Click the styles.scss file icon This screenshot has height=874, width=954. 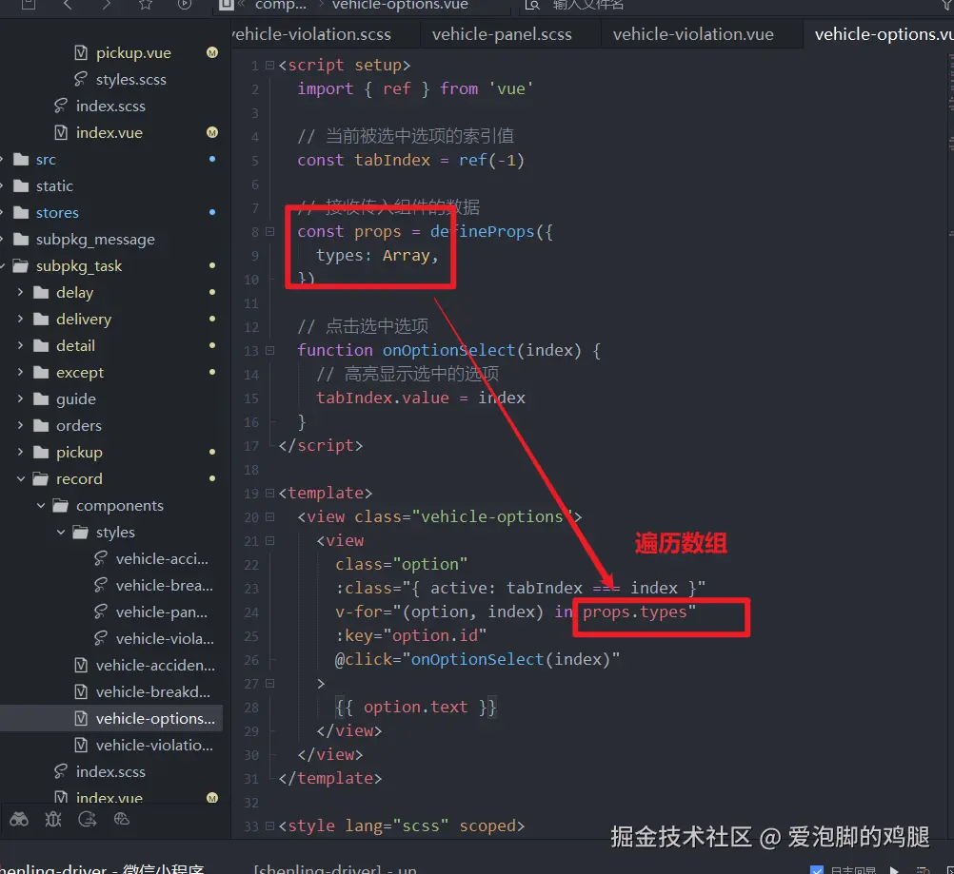pyautogui.click(x=80, y=79)
